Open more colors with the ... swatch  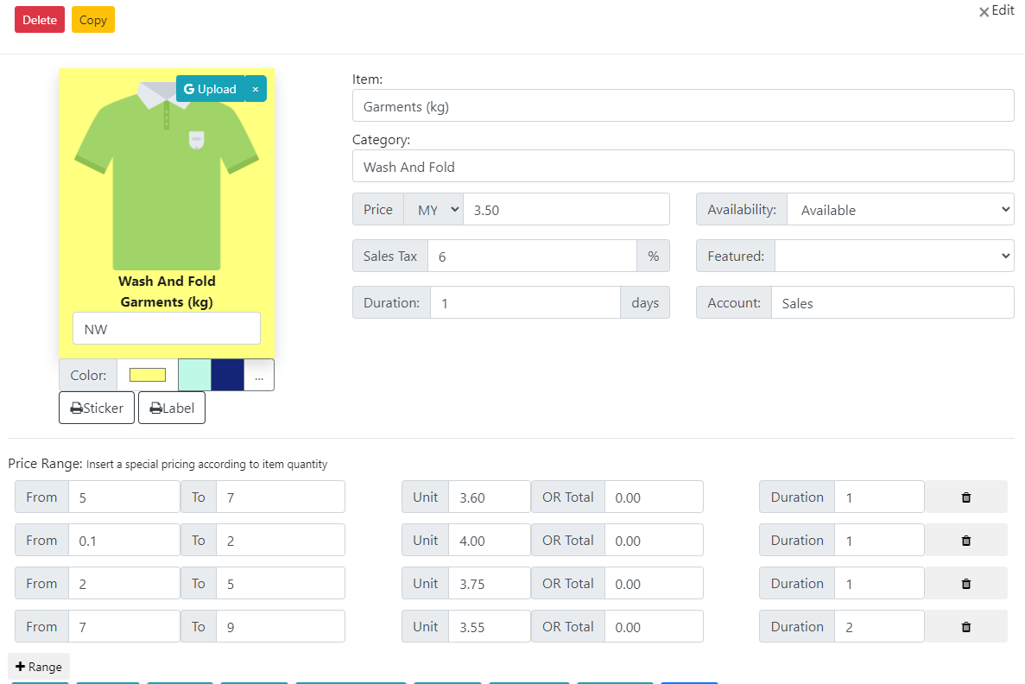coord(259,375)
